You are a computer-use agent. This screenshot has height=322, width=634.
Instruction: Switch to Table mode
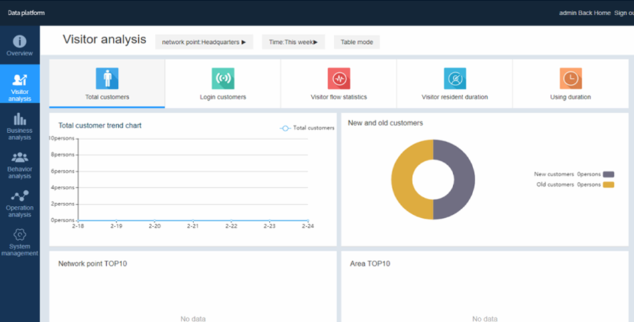[356, 42]
